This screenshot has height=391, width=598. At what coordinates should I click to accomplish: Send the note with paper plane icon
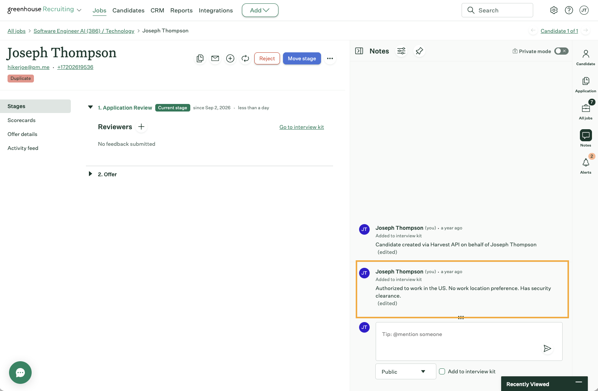click(x=548, y=348)
